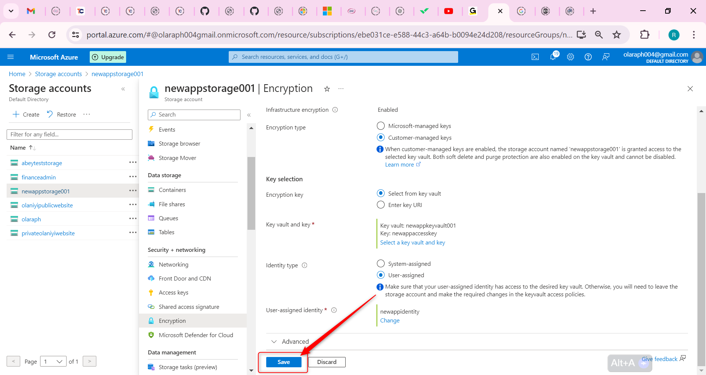Click the Identity type info icon
The width and height of the screenshot is (706, 375).
[x=304, y=265]
